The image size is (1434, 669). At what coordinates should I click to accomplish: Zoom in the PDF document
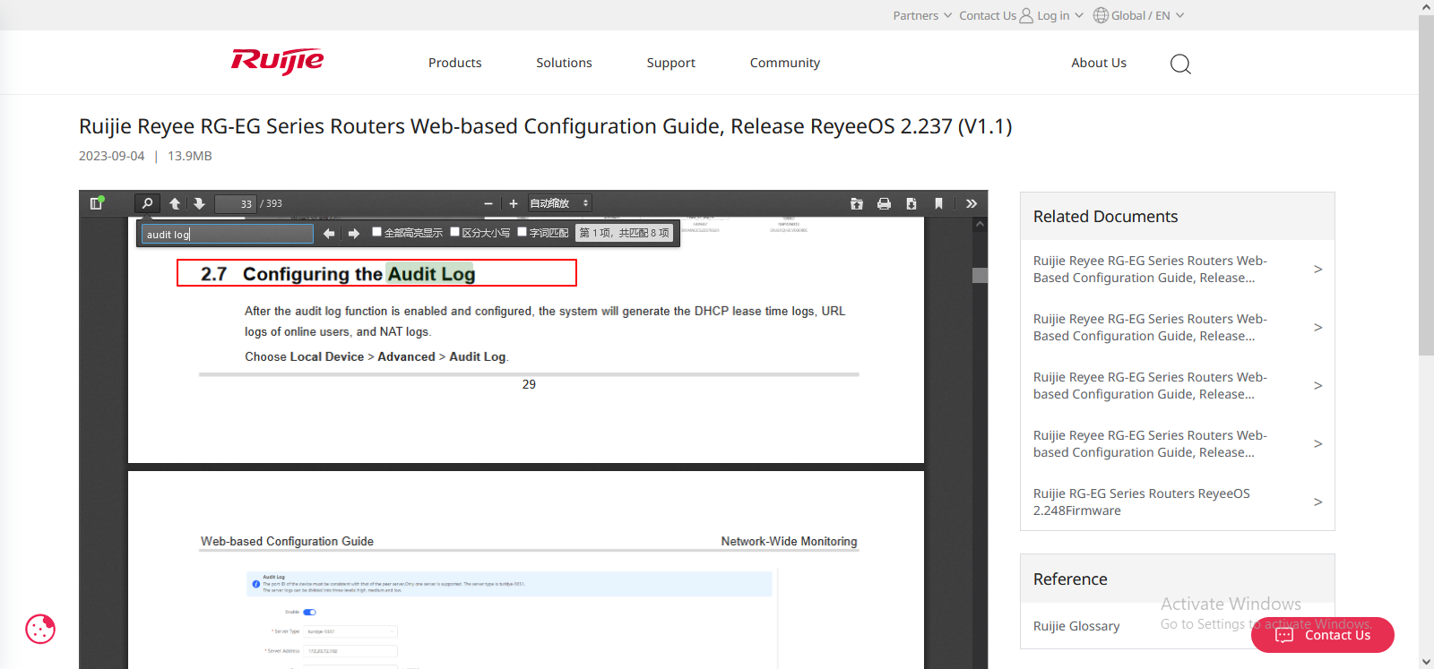[514, 203]
